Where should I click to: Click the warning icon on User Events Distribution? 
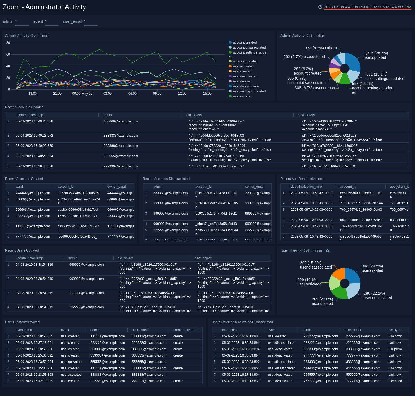coord(328,250)
